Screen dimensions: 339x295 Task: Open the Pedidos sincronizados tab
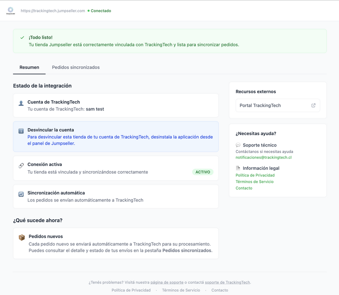[76, 67]
